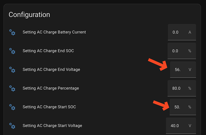The image size is (206, 135).
Task: Open Setting AC Charge Start SOC details
Action: pos(49,107)
